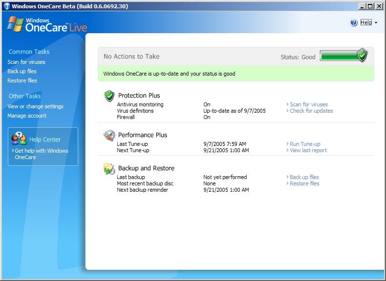Image resolution: width=386 pixels, height=281 pixels.
Task: Click the 'Virus definitions' label
Action: (135, 111)
